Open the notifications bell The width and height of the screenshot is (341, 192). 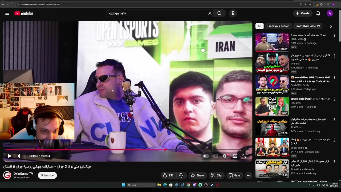tap(318, 13)
